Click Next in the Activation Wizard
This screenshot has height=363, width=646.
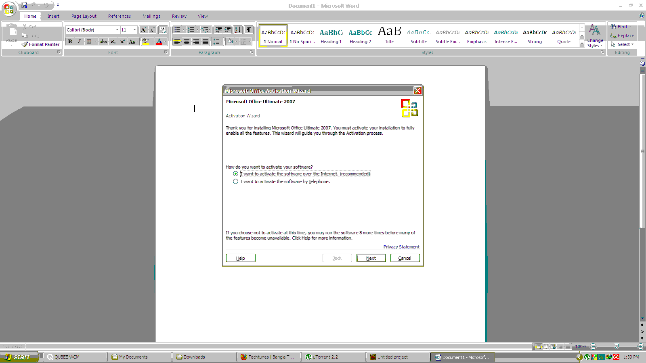click(371, 258)
